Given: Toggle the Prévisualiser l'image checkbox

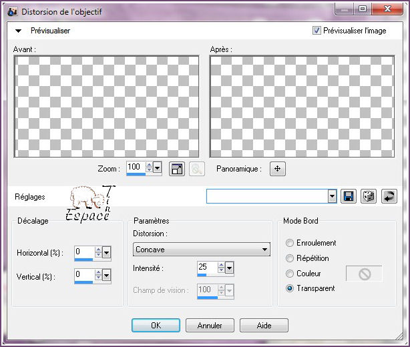Looking at the screenshot, I should point(317,30).
